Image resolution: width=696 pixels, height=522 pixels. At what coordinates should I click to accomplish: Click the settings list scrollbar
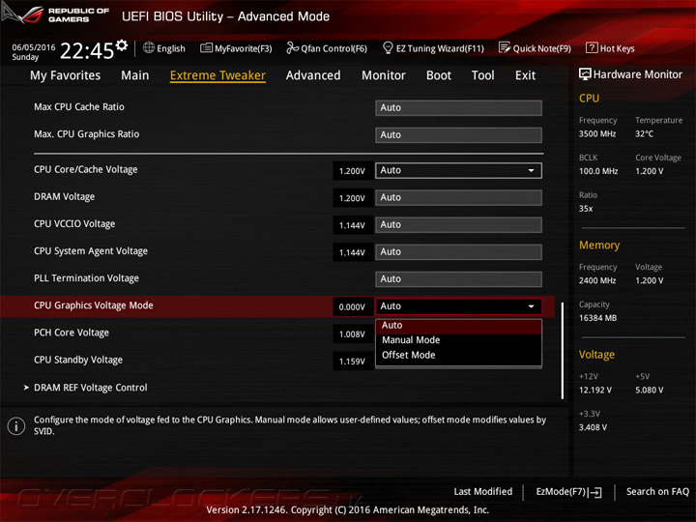563,351
